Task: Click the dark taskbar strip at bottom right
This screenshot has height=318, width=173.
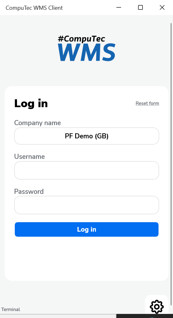Action: pos(144,316)
